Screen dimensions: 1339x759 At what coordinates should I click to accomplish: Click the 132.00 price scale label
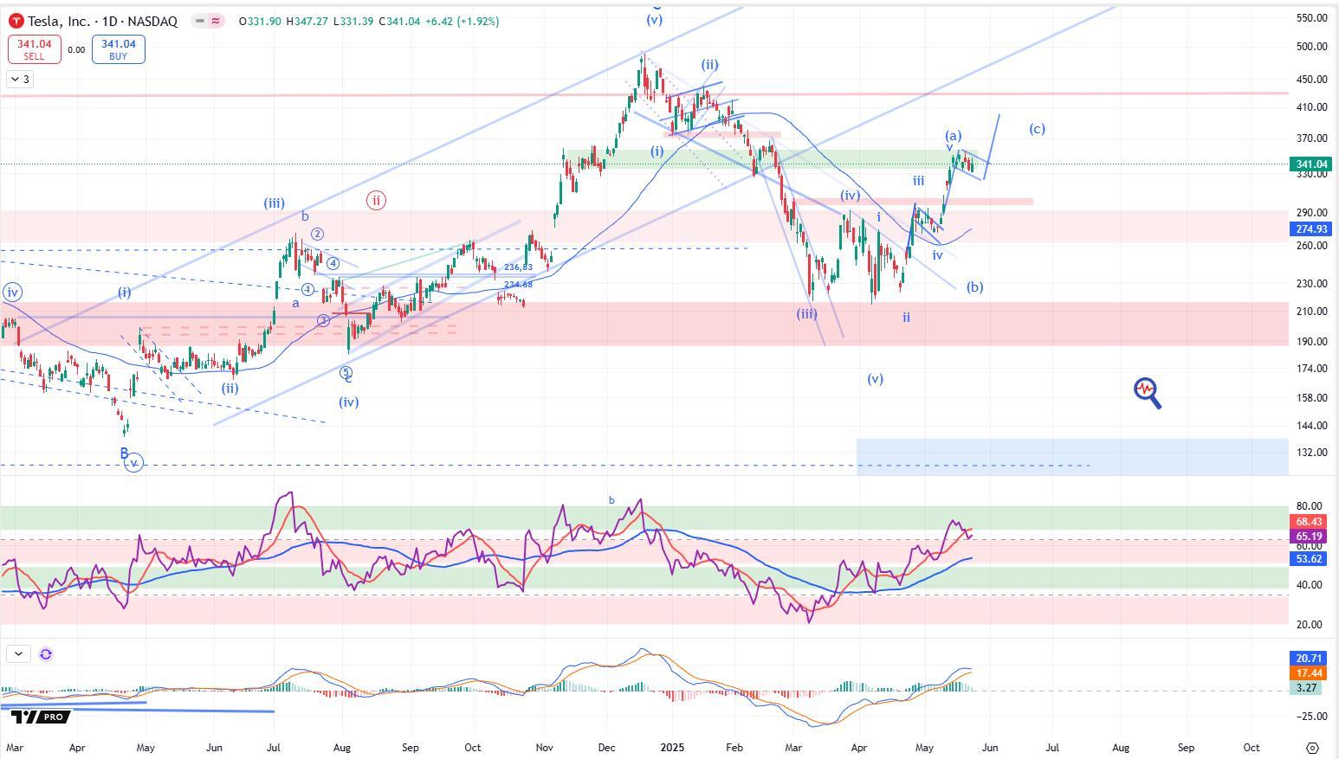pyautogui.click(x=1312, y=453)
